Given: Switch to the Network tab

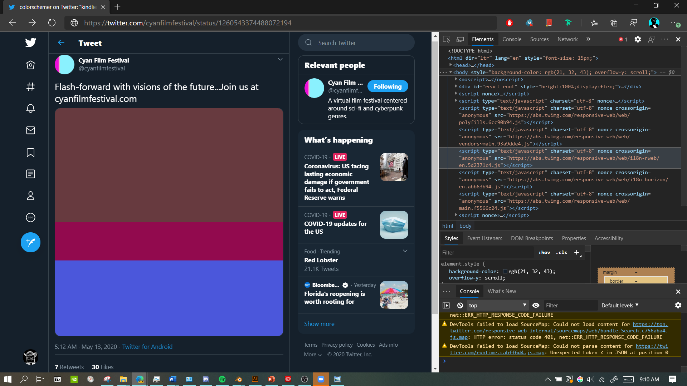Looking at the screenshot, I should (x=567, y=39).
